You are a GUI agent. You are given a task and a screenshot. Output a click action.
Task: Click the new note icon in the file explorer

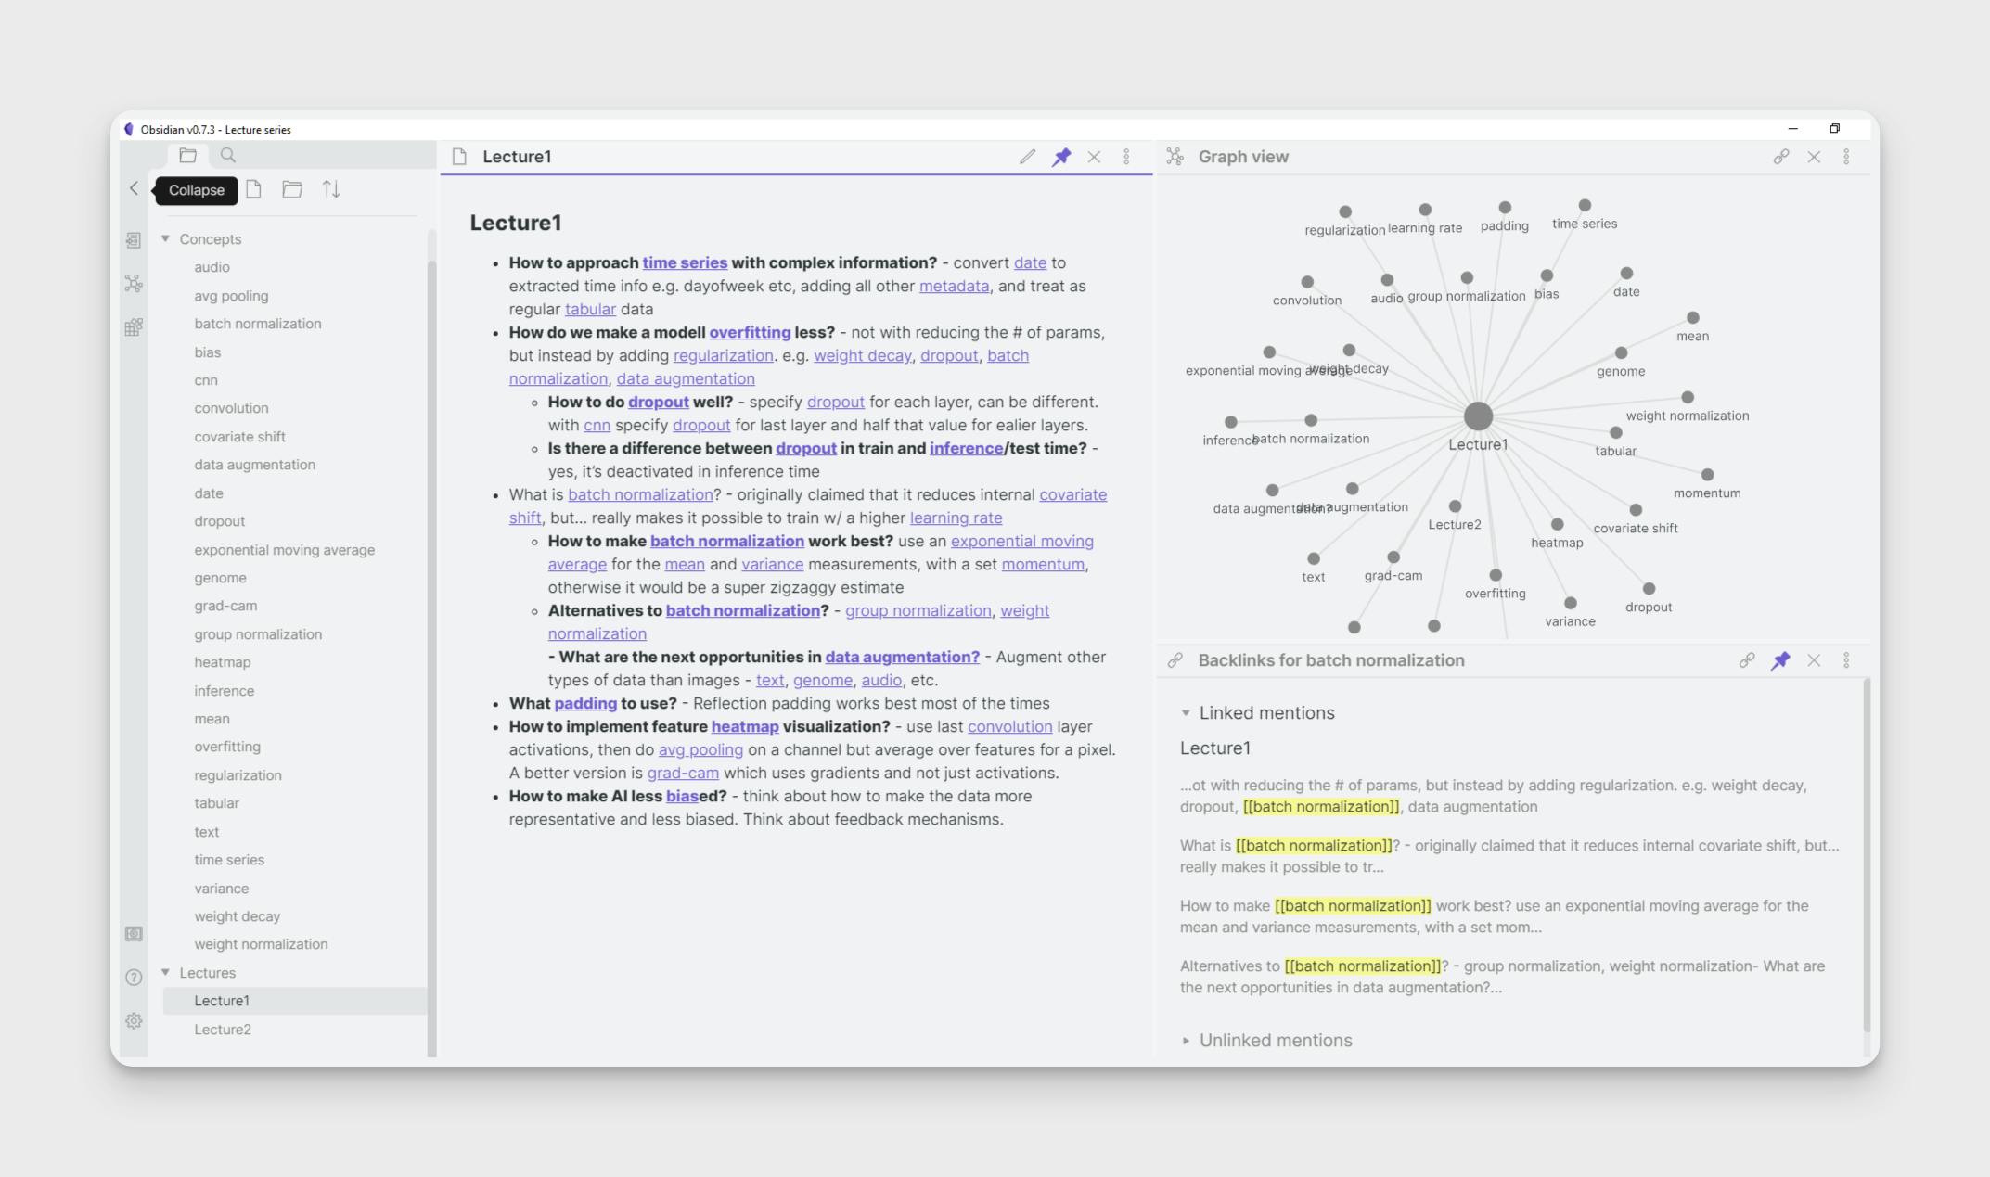coord(253,189)
